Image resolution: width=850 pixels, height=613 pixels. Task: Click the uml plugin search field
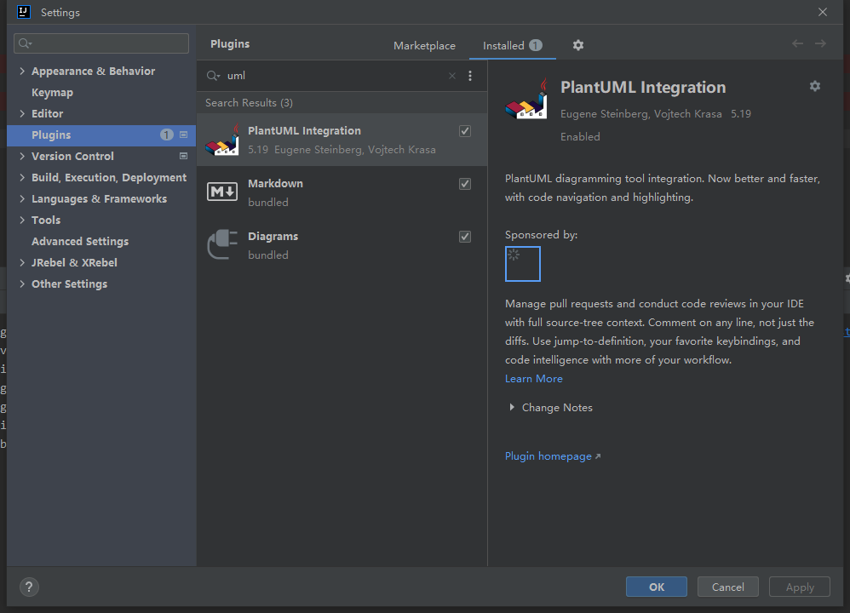(x=332, y=76)
